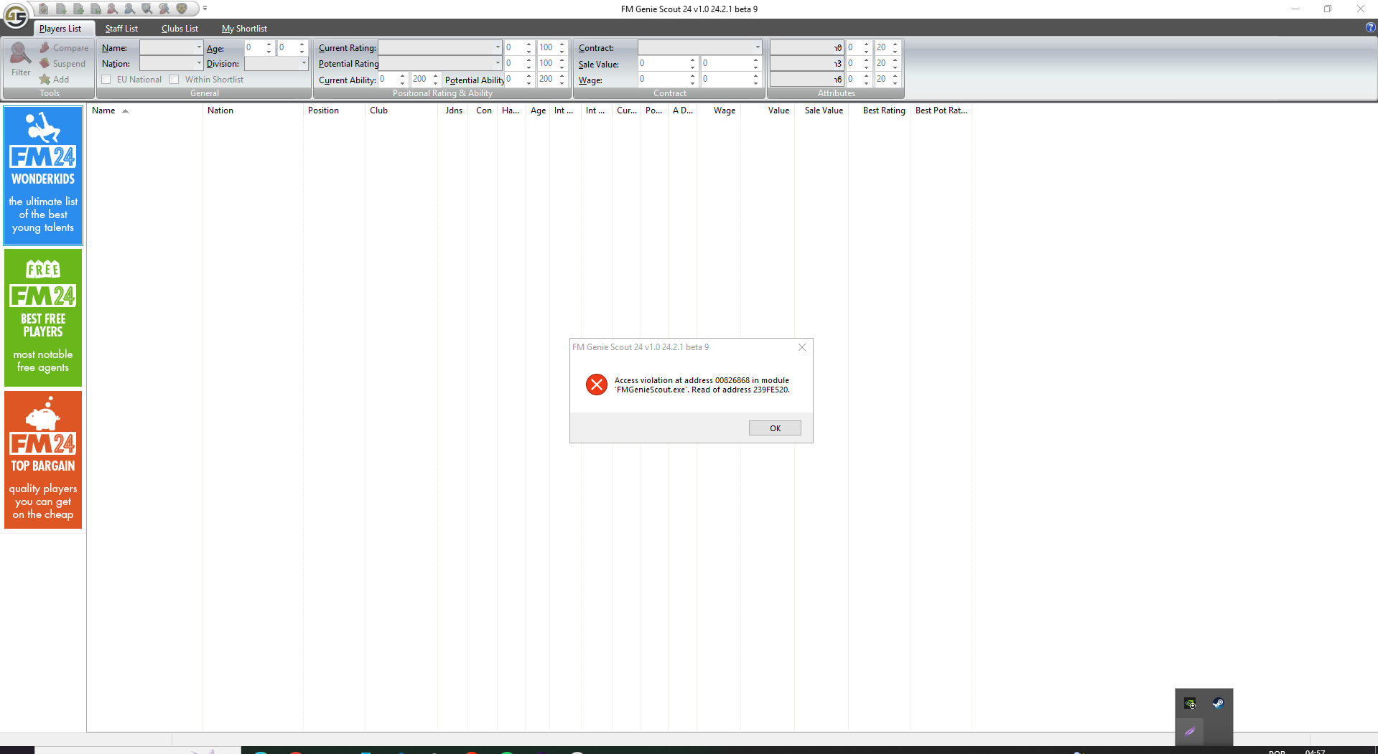Switch to the Staff List tab

(x=121, y=29)
